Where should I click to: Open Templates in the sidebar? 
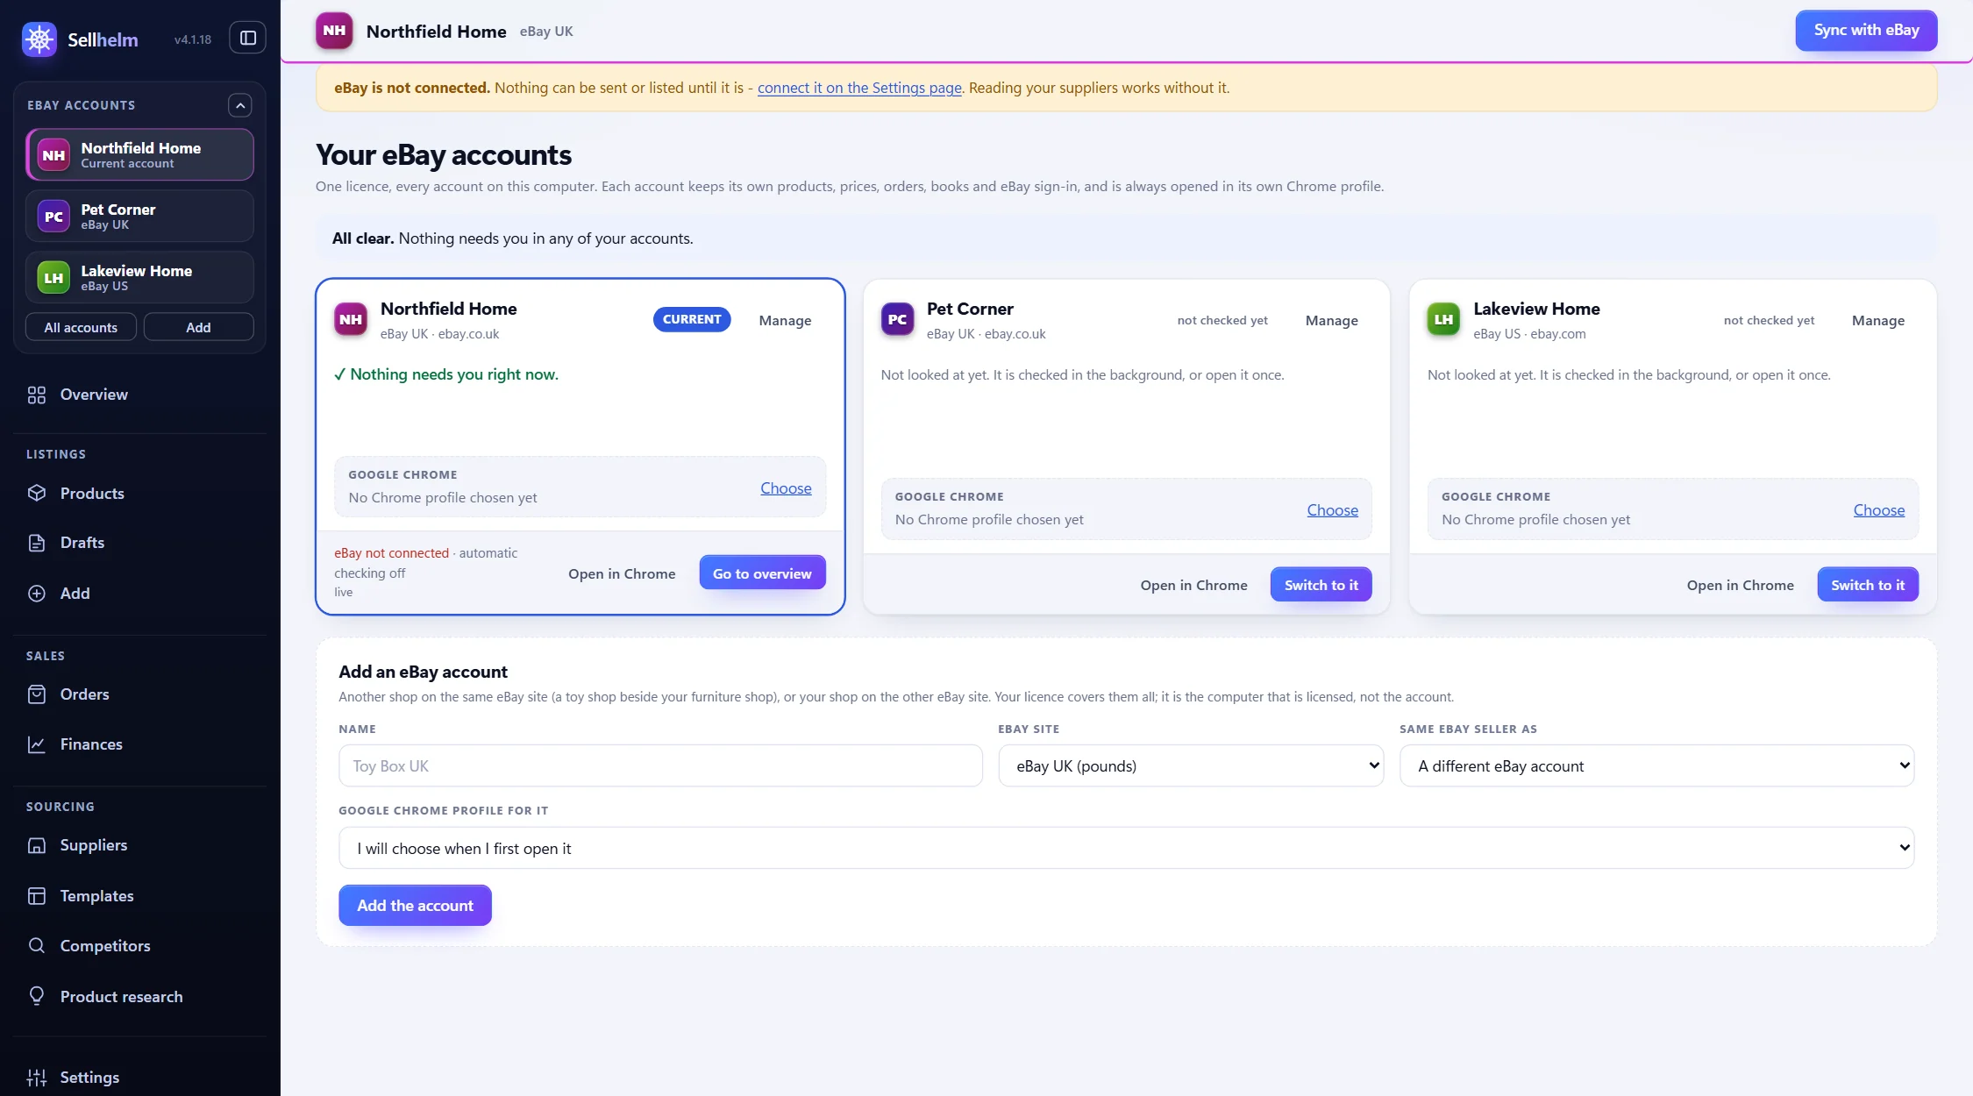tap(140, 896)
